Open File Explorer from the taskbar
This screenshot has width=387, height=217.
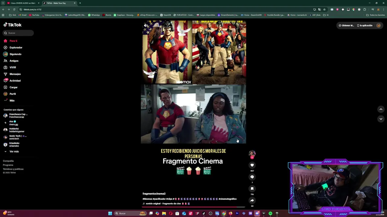coord(164,213)
